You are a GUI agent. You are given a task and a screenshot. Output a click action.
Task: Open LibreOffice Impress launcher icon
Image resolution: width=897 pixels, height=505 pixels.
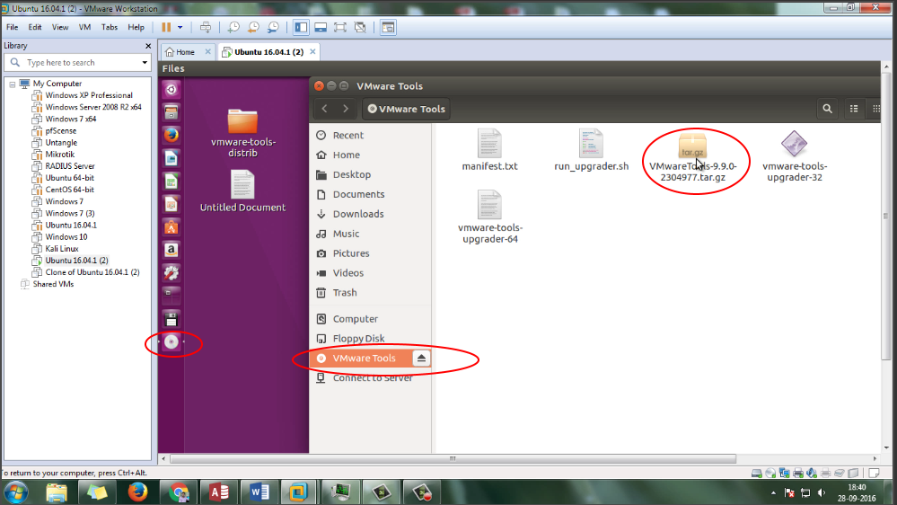coord(171,204)
